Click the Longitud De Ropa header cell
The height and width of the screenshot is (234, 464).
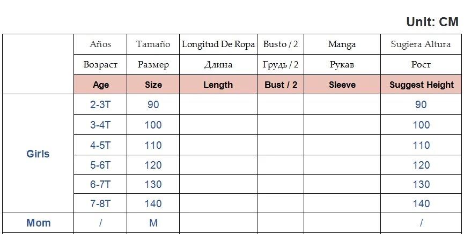tap(218, 44)
